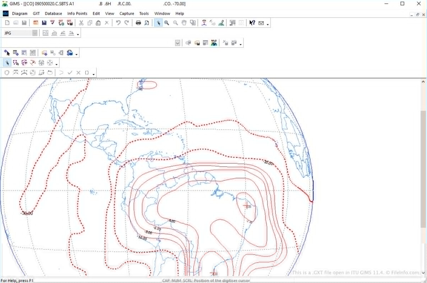
Task: Select the Zoom In magnifier tool
Action: tap(167, 23)
